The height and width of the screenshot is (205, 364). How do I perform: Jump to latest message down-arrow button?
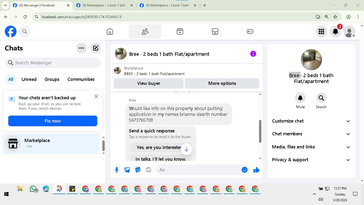tap(187, 149)
